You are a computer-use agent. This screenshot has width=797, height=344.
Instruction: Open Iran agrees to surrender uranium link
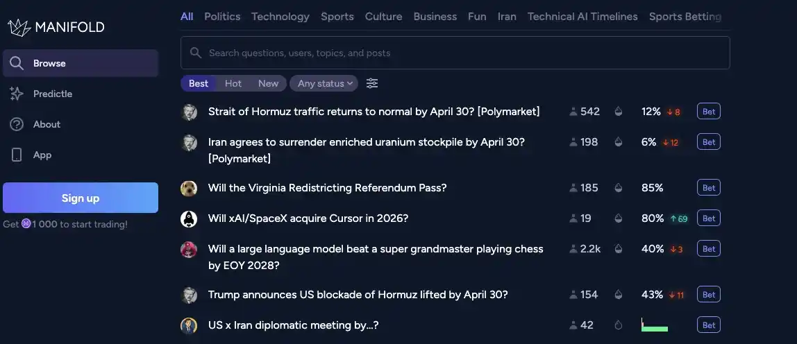tap(367, 150)
